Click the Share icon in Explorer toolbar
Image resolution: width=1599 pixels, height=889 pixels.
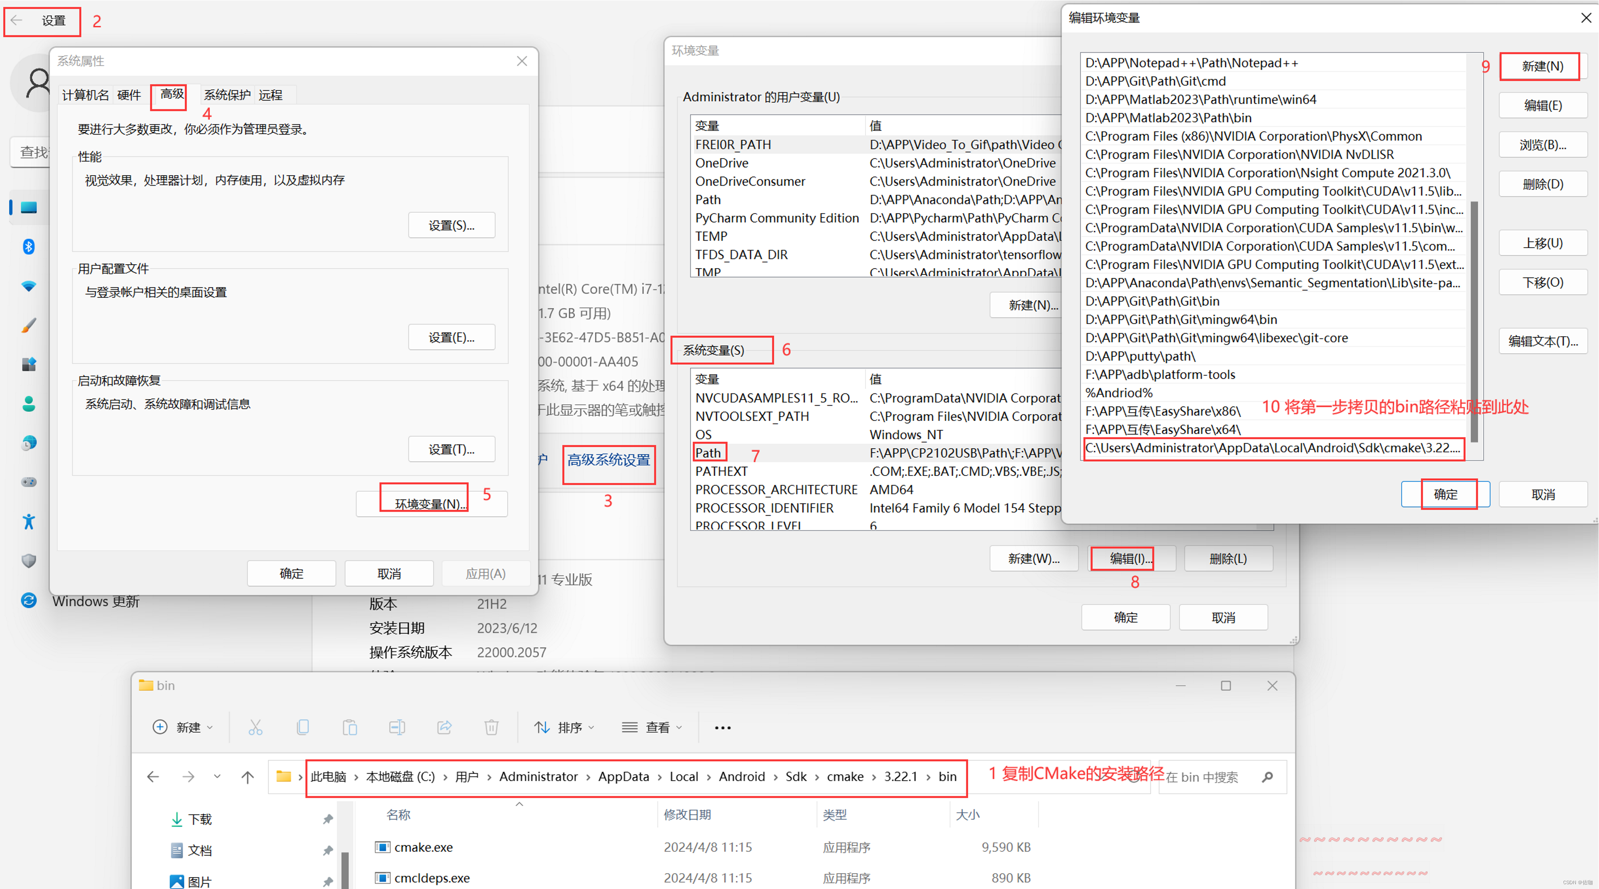(x=444, y=727)
